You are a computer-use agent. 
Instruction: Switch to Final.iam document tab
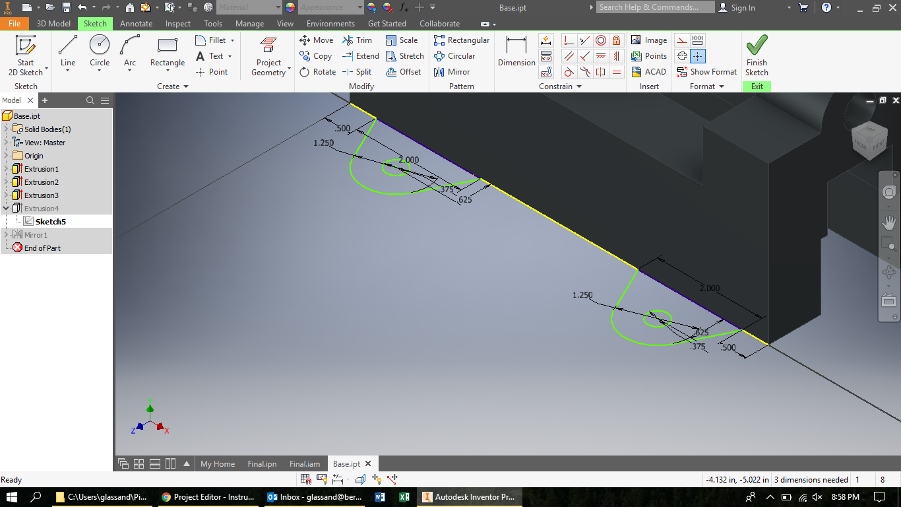(304, 464)
